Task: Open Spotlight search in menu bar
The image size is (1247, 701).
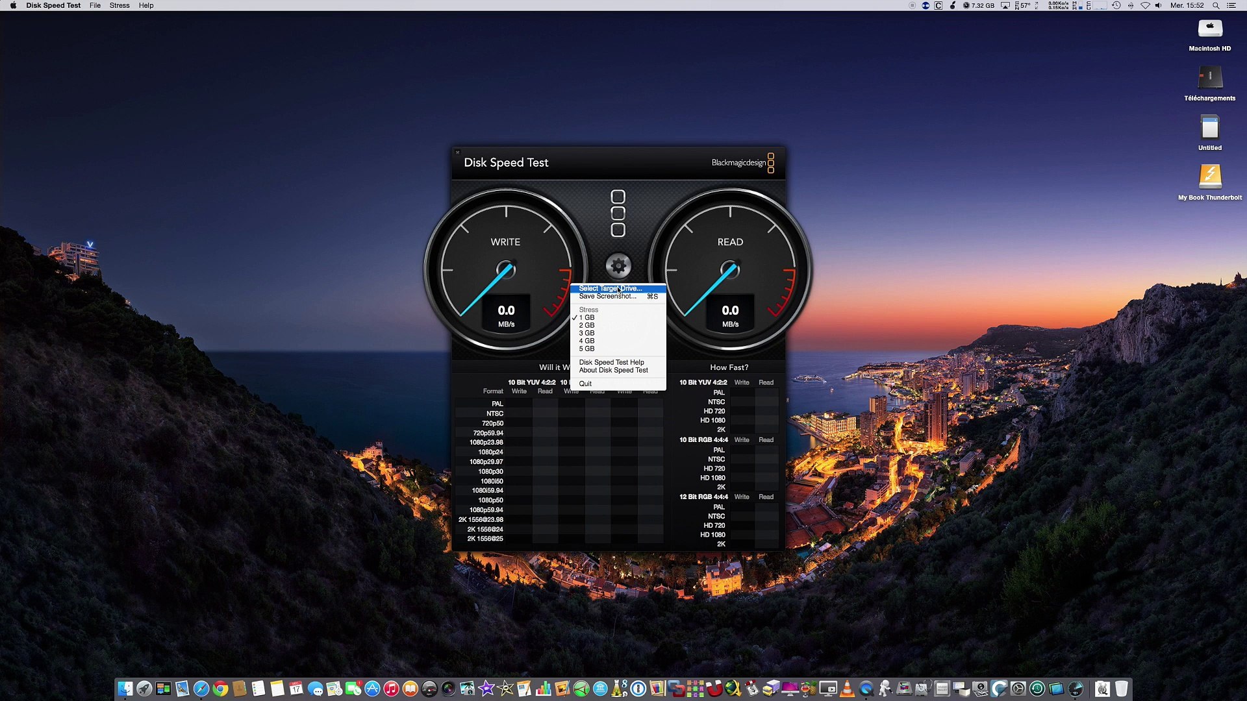Action: click(x=1215, y=5)
